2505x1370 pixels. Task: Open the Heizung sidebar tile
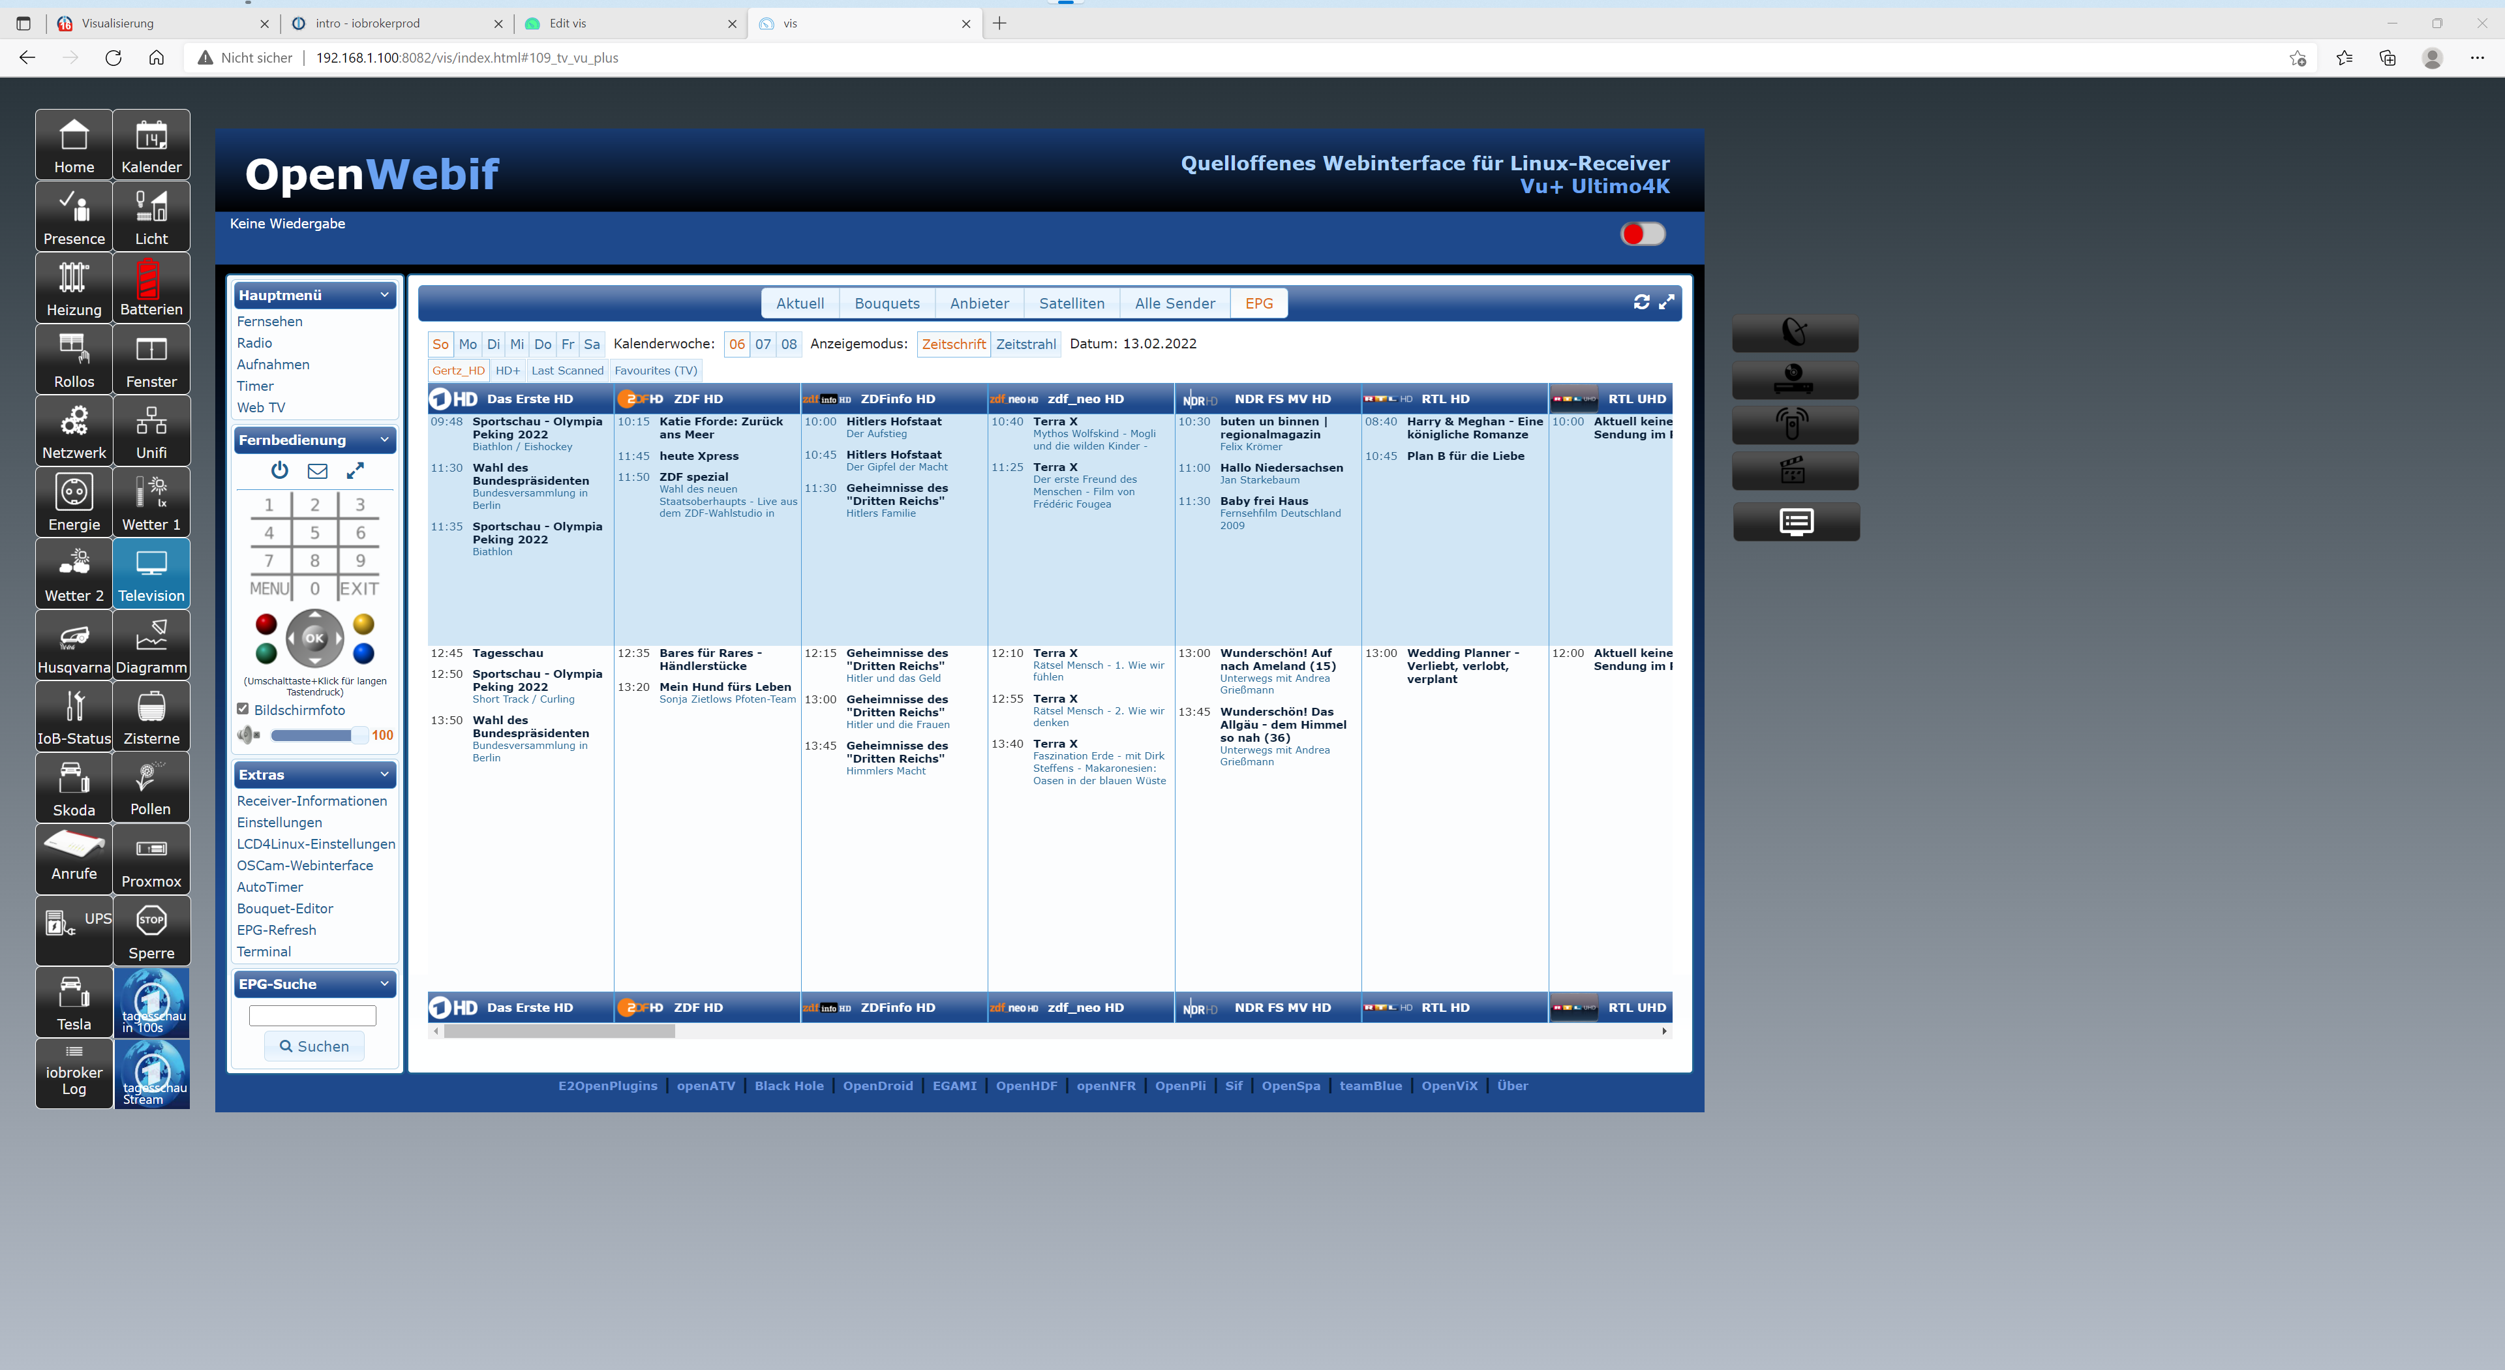(x=74, y=288)
